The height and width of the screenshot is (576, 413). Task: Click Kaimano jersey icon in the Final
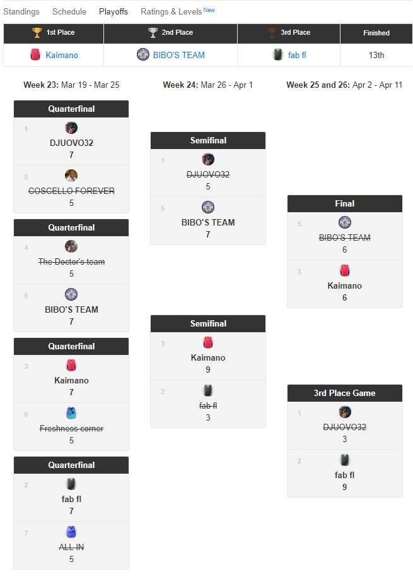(x=344, y=270)
